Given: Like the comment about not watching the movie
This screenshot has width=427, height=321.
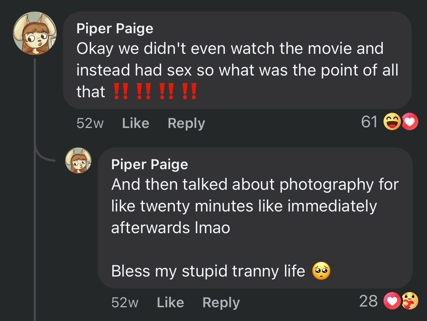Looking at the screenshot, I should [135, 123].
